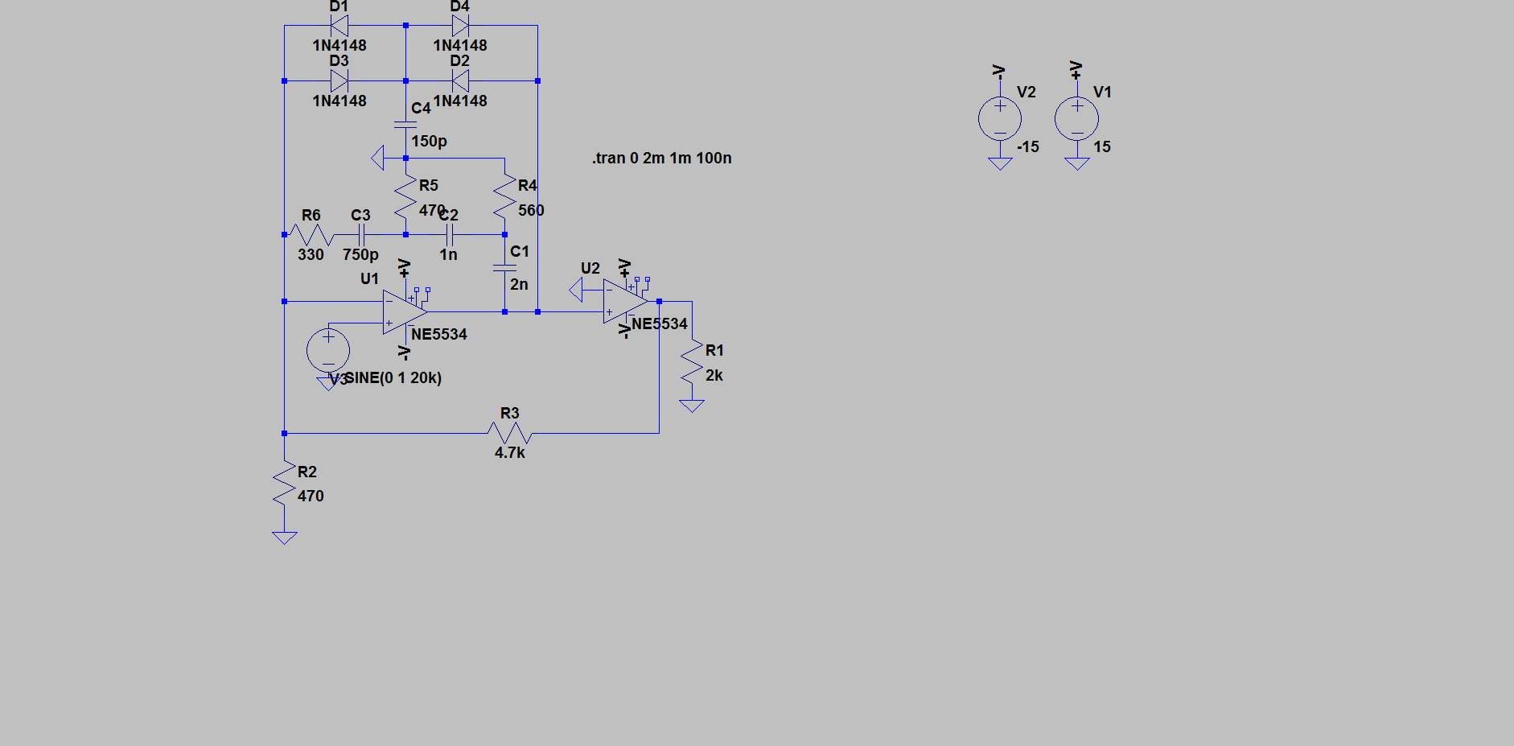Click the 1N4148 label under D1
Image resolution: width=1514 pixels, height=746 pixels.
pyautogui.click(x=339, y=45)
